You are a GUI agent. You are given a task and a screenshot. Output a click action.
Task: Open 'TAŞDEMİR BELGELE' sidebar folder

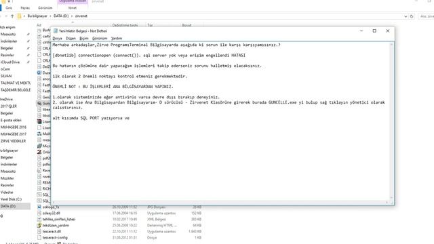tap(15, 90)
